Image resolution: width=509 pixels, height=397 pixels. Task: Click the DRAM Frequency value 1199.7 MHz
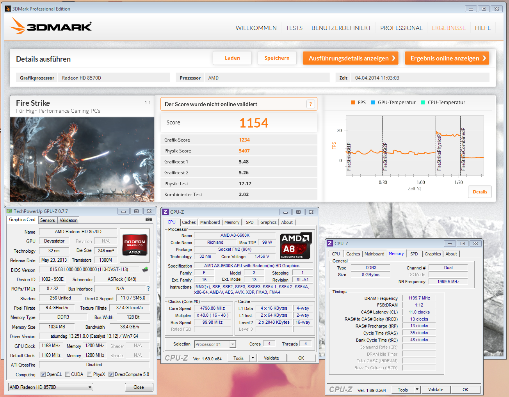coord(419,298)
